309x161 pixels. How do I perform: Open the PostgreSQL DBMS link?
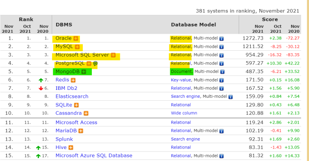tap(70, 63)
